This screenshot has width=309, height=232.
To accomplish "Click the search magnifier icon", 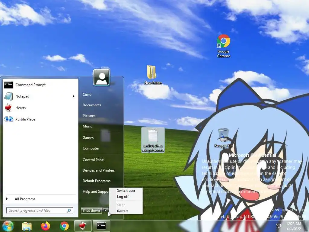I will coord(69,211).
